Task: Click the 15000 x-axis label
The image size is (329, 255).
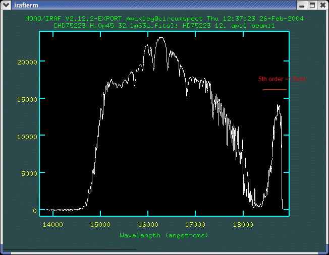Action: point(100,225)
